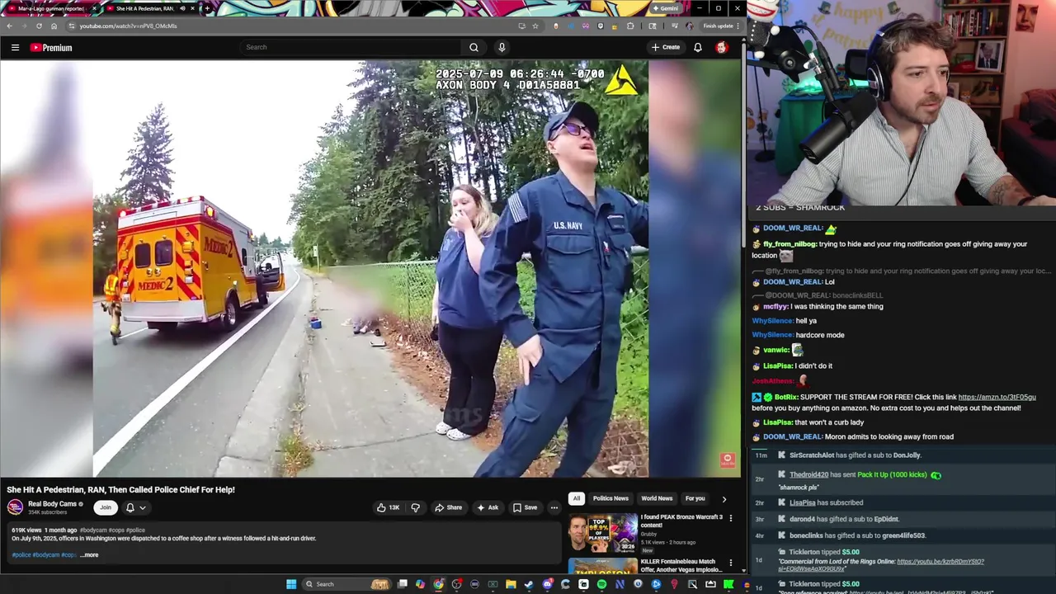Share the video
The width and height of the screenshot is (1056, 594).
pos(448,507)
